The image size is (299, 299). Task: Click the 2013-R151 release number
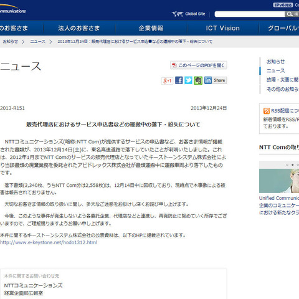pyautogui.click(x=12, y=108)
